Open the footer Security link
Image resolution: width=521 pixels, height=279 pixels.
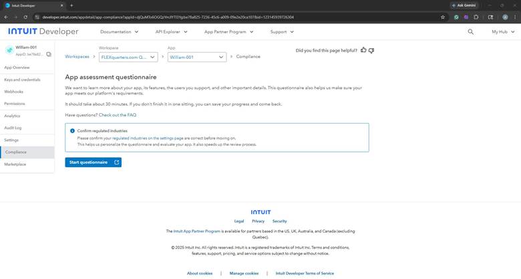click(279, 221)
